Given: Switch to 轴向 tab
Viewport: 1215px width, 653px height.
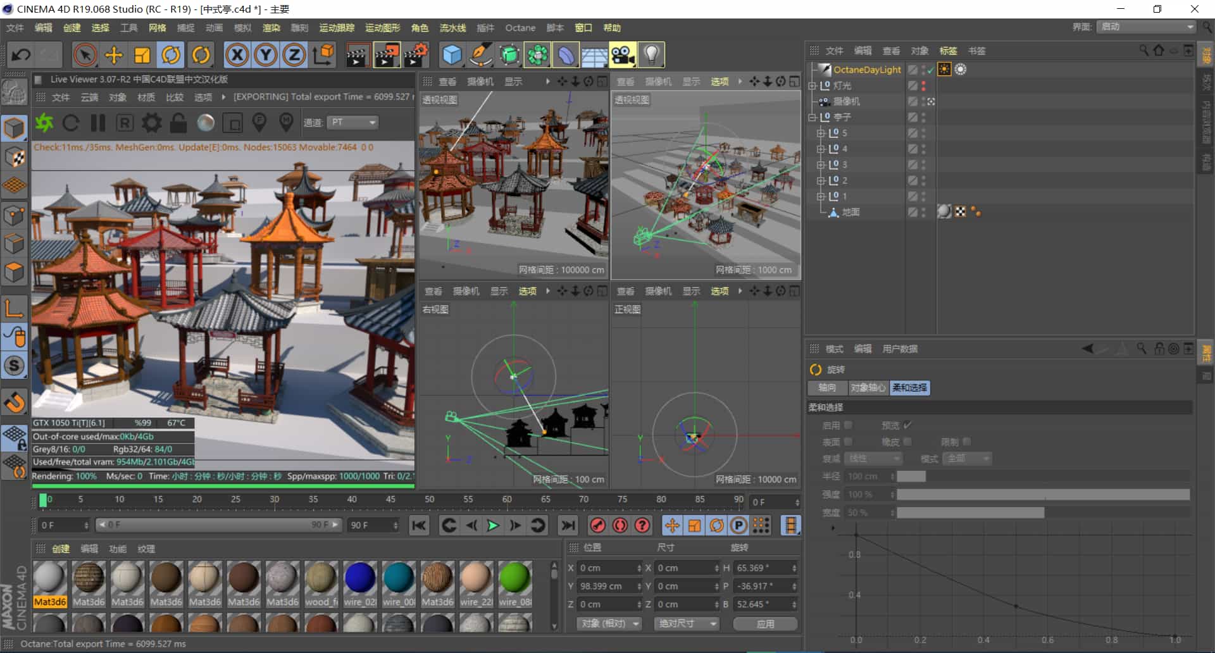Looking at the screenshot, I should 827,388.
